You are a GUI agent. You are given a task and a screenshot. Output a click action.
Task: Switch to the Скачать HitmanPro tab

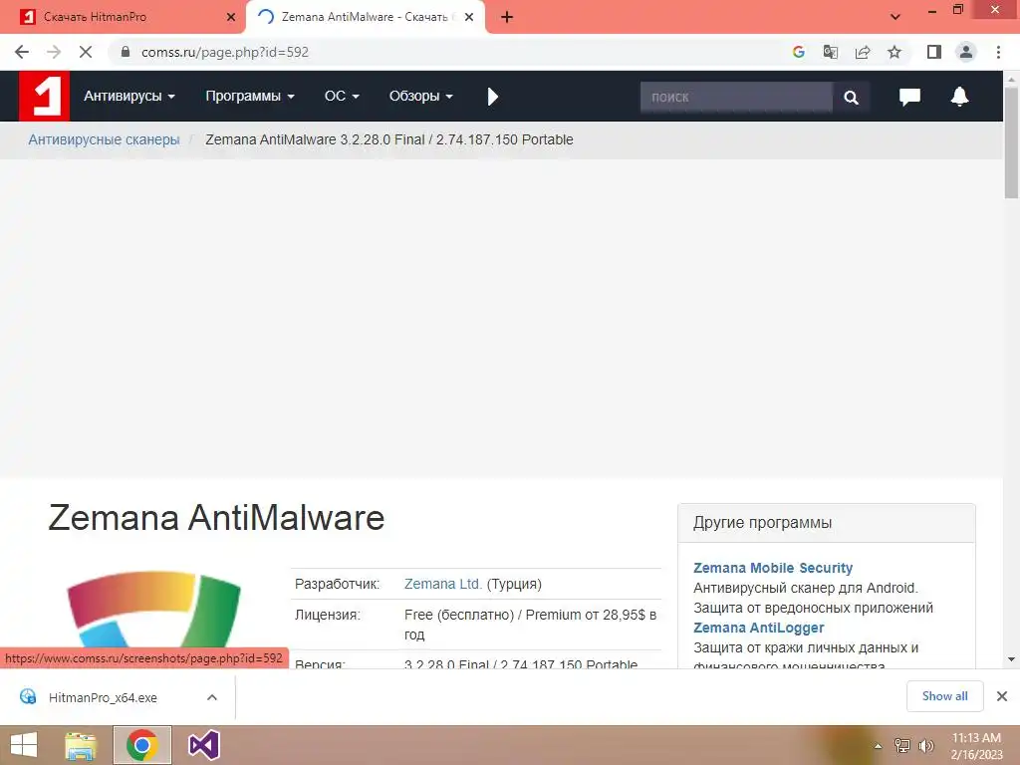(x=124, y=17)
